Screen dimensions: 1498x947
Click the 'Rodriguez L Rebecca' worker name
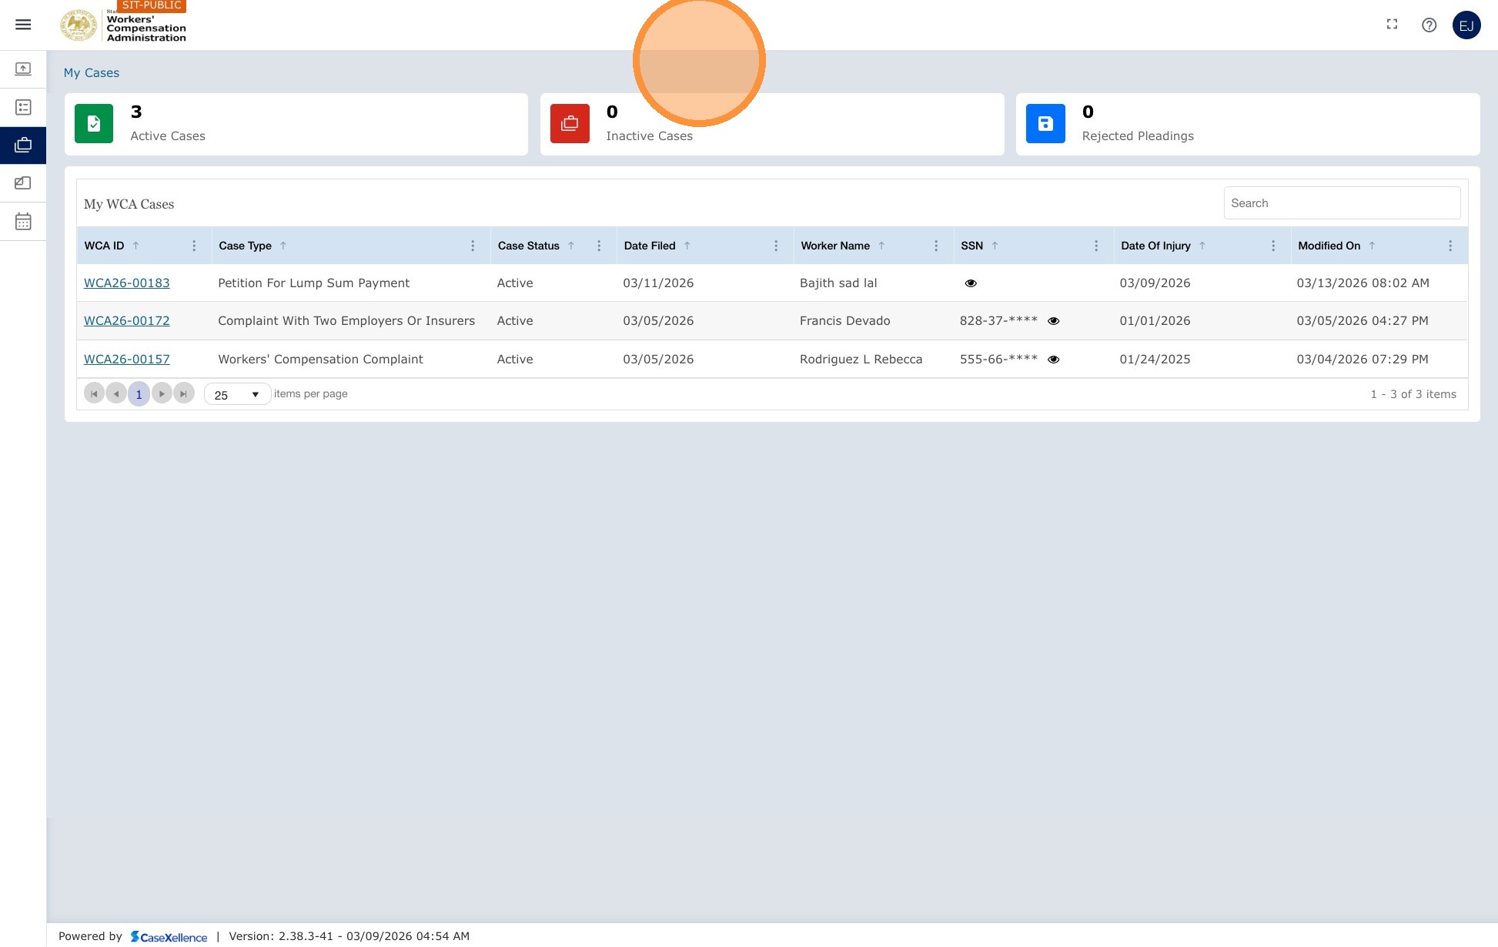[861, 360]
